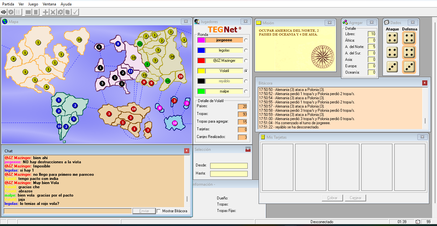Click the checkmark toolbar icon

coord(75,12)
